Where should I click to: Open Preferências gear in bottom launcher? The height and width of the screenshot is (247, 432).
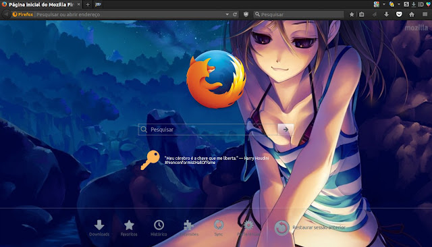tap(248, 228)
